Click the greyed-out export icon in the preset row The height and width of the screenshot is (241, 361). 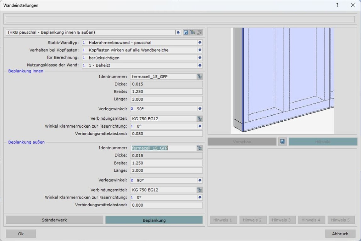click(x=199, y=32)
